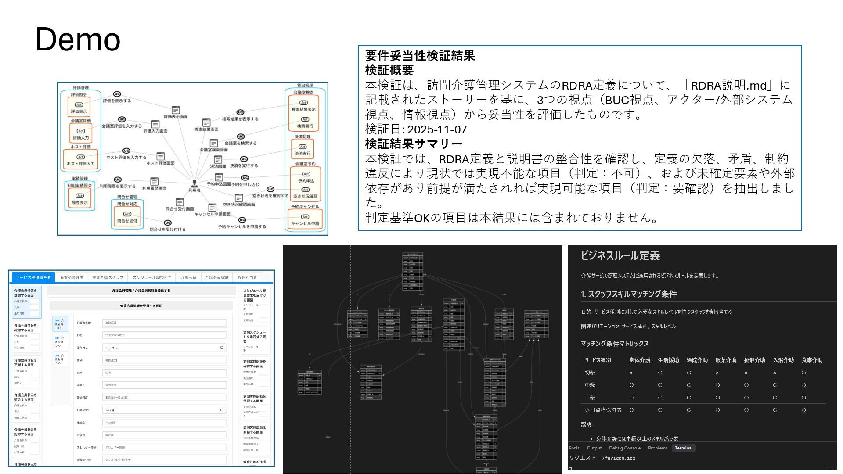This screenshot has height=474, width=843.
Task: Open calendar picker in 介護認定日 field
Action: point(222,410)
